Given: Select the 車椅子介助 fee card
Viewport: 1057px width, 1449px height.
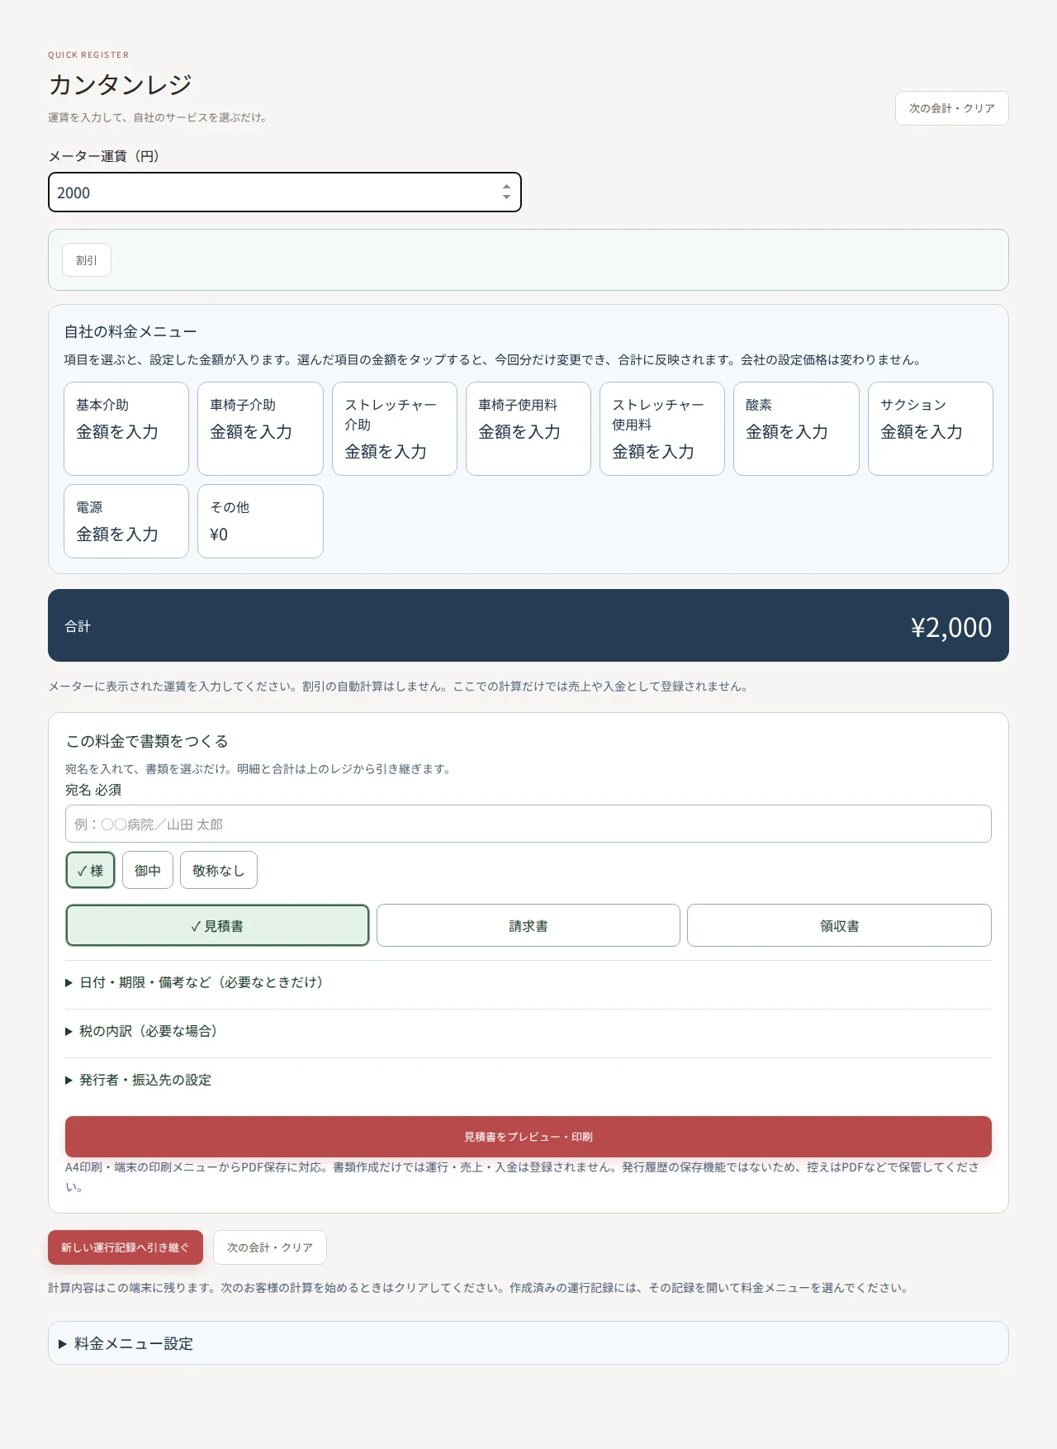Looking at the screenshot, I should coord(260,429).
